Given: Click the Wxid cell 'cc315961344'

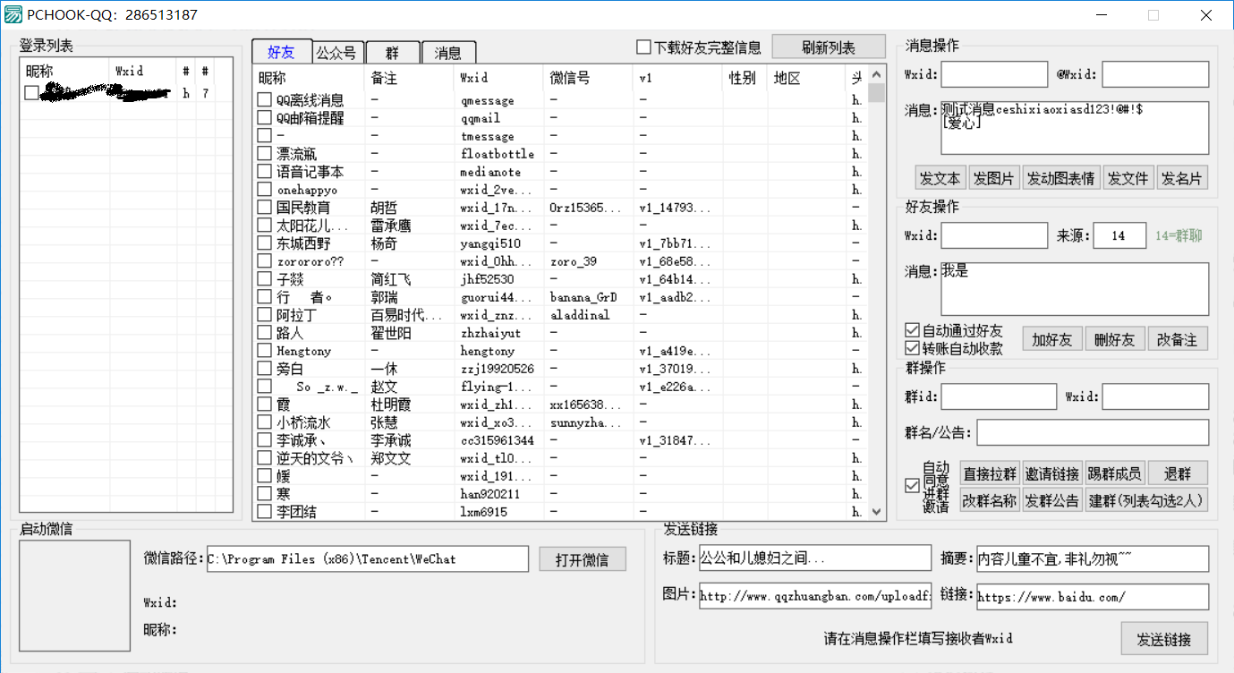Looking at the screenshot, I should [x=497, y=440].
